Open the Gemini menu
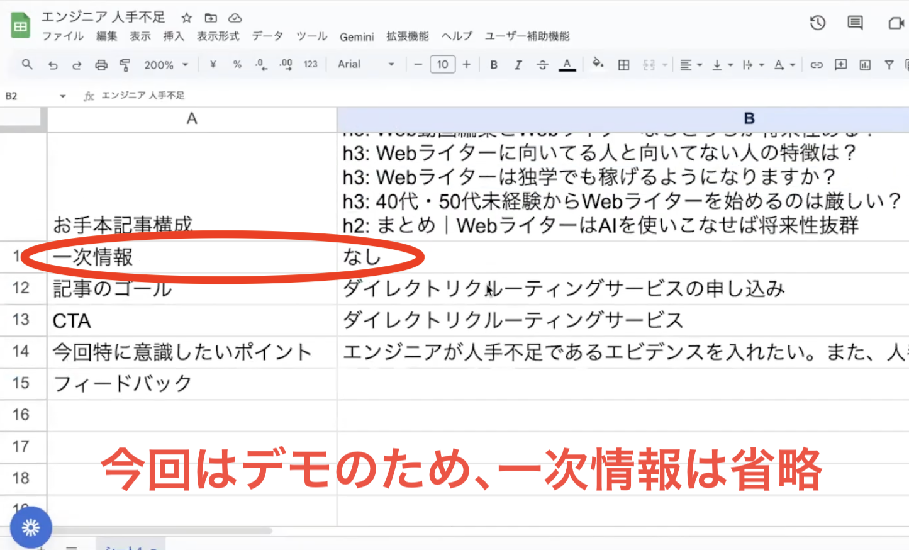This screenshot has height=550, width=909. click(x=357, y=36)
